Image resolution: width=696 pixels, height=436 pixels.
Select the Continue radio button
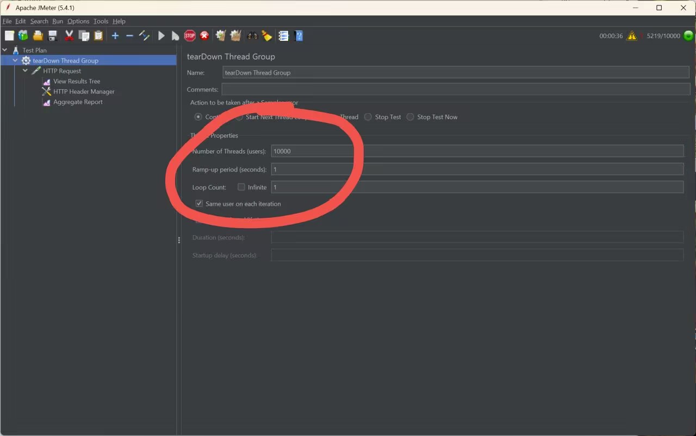(198, 117)
